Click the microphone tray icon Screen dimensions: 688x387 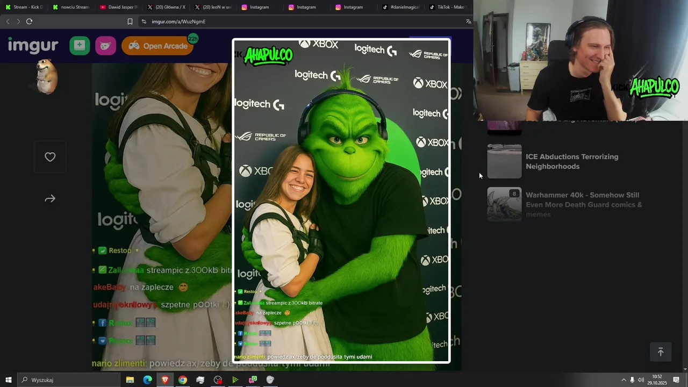point(632,380)
